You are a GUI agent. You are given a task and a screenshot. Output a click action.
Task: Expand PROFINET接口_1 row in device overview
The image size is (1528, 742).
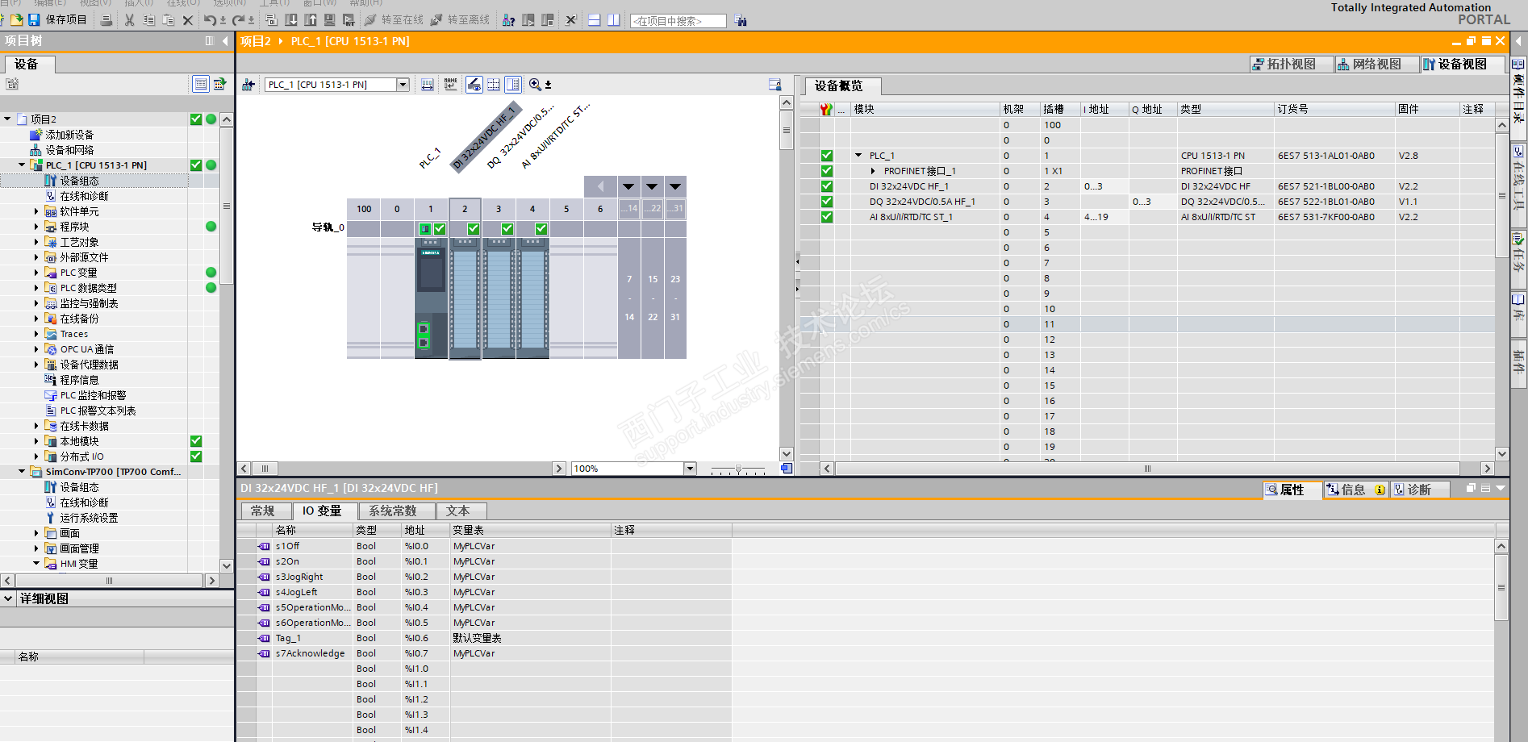coord(873,171)
